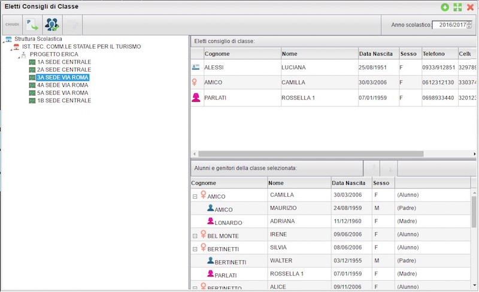
Task: Select PROGETTO ERICA tree node
Action: [x=54, y=54]
